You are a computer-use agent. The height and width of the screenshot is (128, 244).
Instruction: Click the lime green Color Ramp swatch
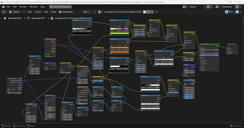(x=120, y=33)
